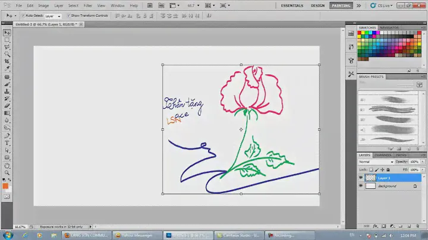Click the lock transparent pixels icon
Screen dimensions: 428x240
(370, 169)
